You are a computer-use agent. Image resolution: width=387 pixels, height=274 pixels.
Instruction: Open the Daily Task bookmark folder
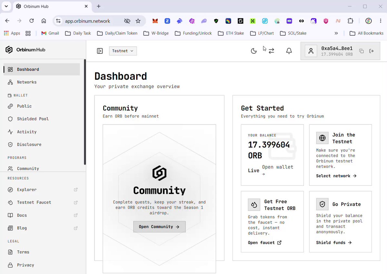[x=78, y=33]
